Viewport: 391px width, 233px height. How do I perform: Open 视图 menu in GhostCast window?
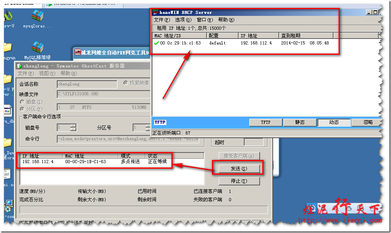(47, 73)
